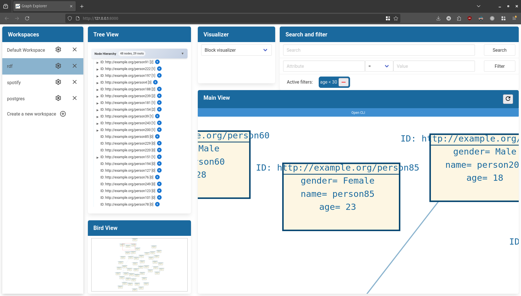
Task: Delete the spotify workspace with X
Action: point(75,82)
